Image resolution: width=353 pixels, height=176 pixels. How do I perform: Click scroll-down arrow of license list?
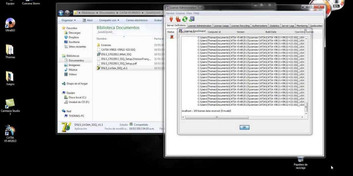tap(306, 114)
